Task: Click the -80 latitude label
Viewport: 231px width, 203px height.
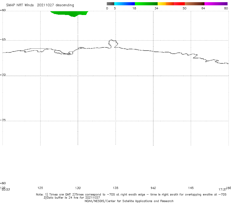Action: pyautogui.click(x=3, y=183)
